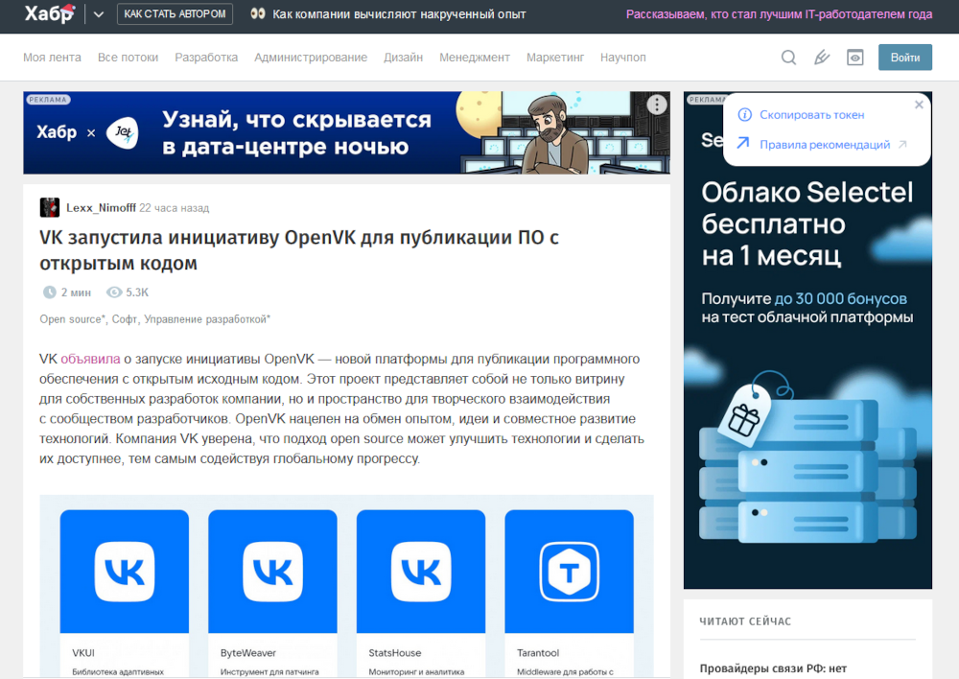The height and width of the screenshot is (679, 959).
Task: Switch to the Разработка tab
Action: tap(206, 58)
